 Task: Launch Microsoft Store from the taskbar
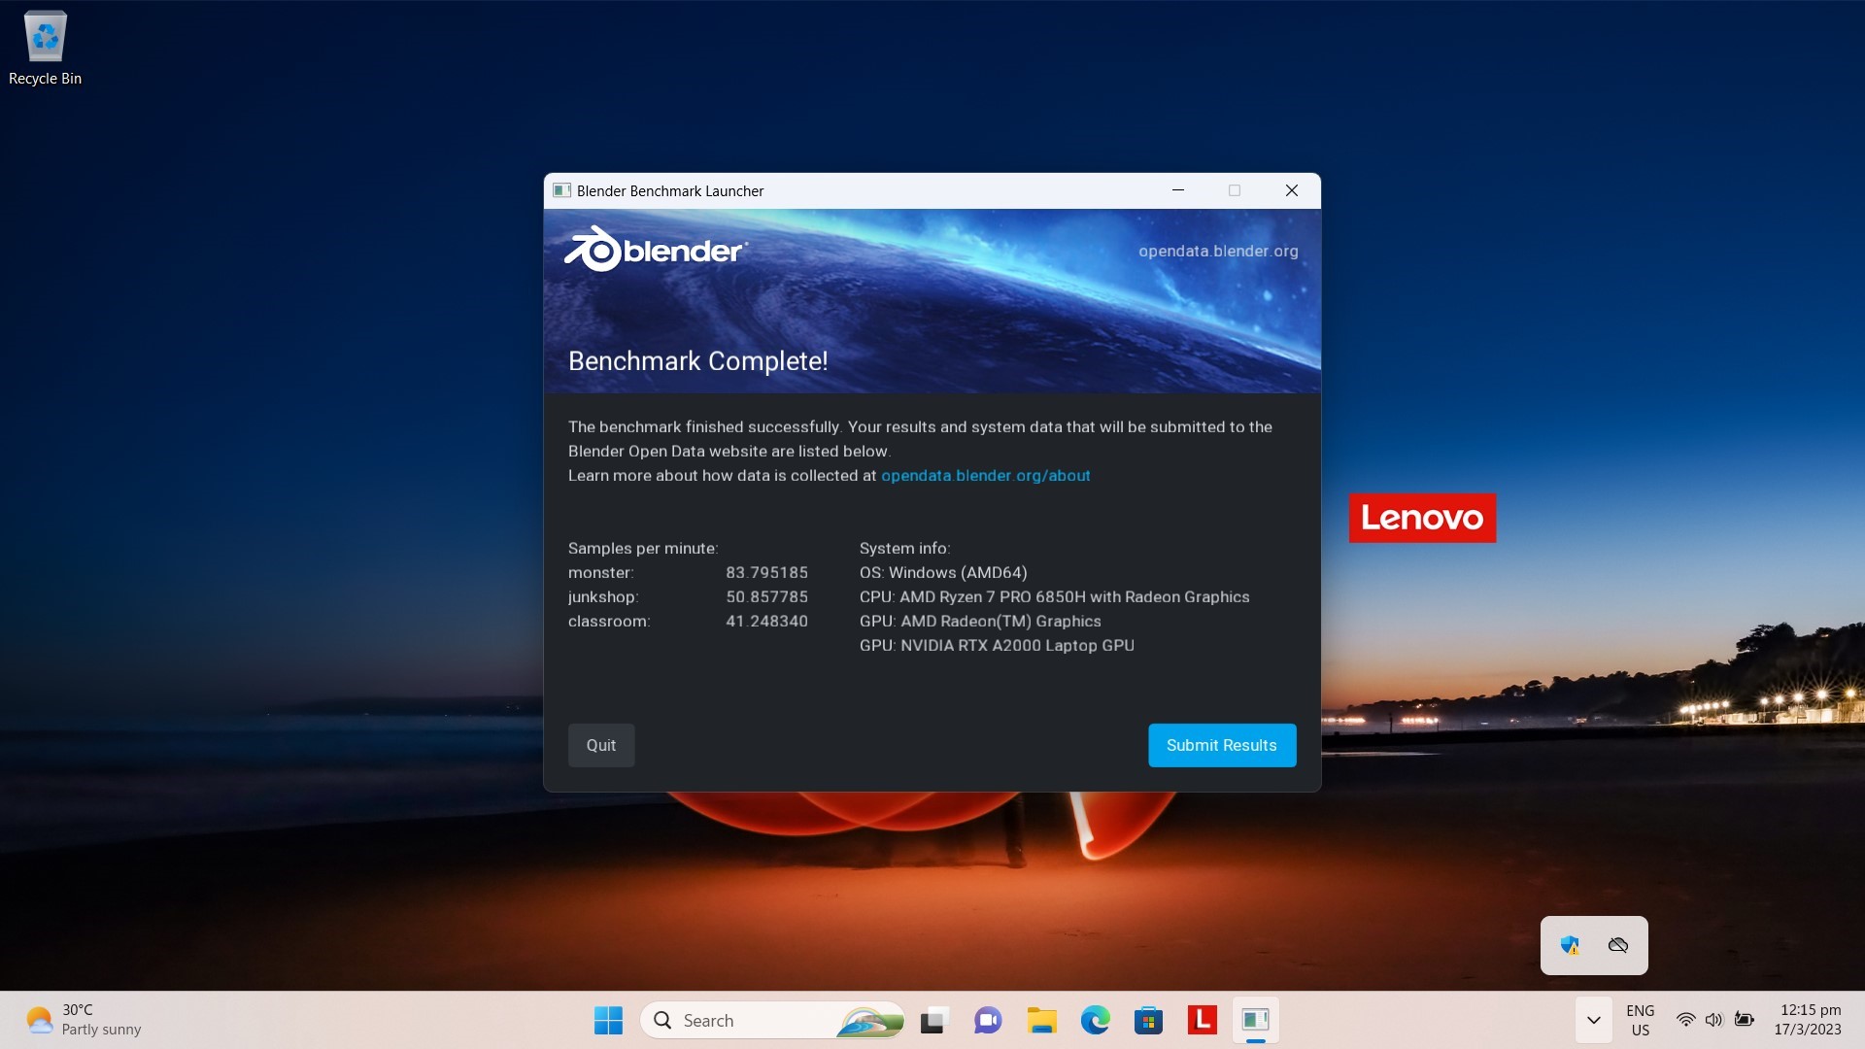pyautogui.click(x=1149, y=1020)
